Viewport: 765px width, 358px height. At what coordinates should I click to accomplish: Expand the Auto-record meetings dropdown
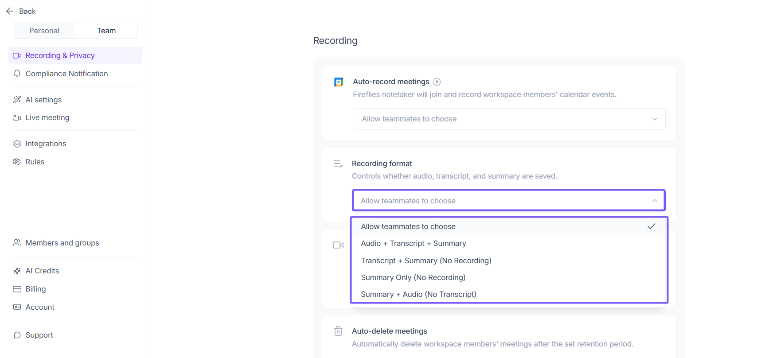click(x=509, y=119)
